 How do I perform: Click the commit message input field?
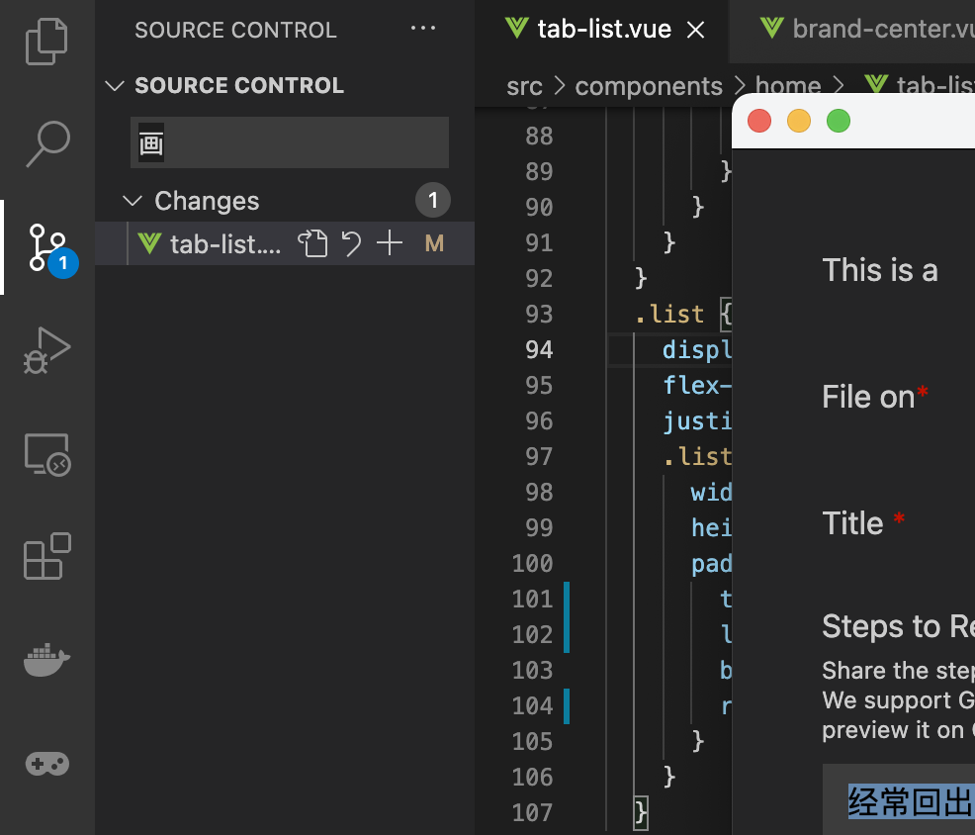click(289, 142)
